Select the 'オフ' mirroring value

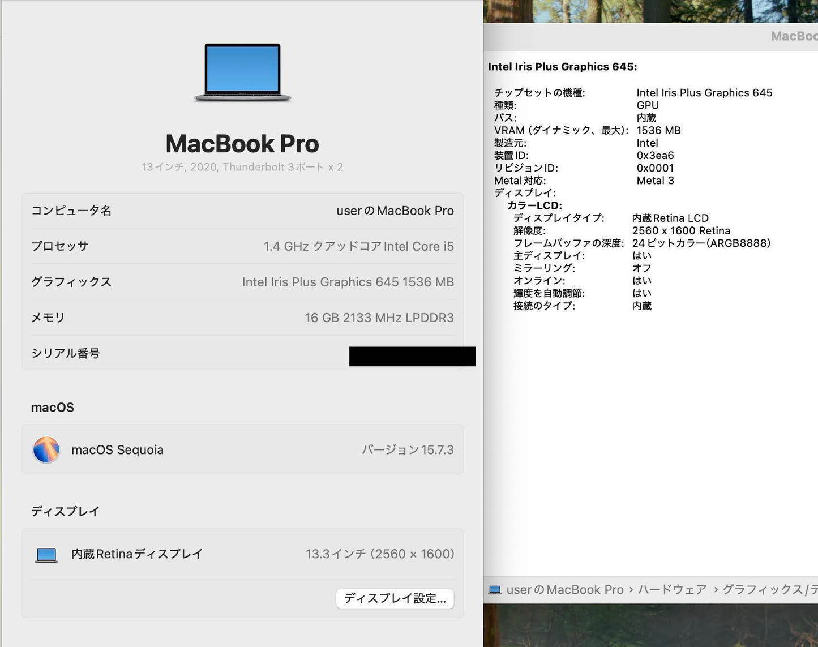(x=642, y=268)
